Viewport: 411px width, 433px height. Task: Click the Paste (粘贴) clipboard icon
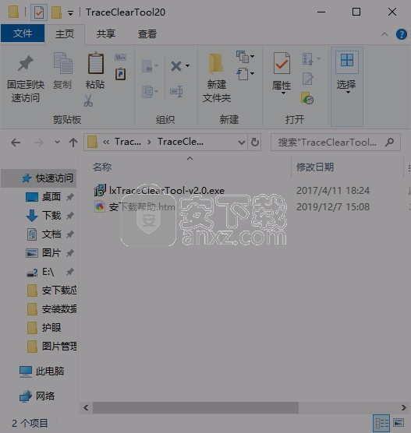click(95, 64)
